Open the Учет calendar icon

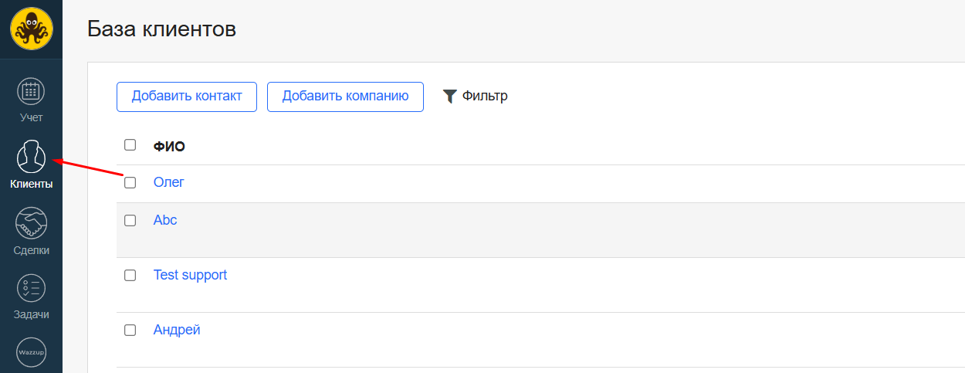tap(31, 91)
